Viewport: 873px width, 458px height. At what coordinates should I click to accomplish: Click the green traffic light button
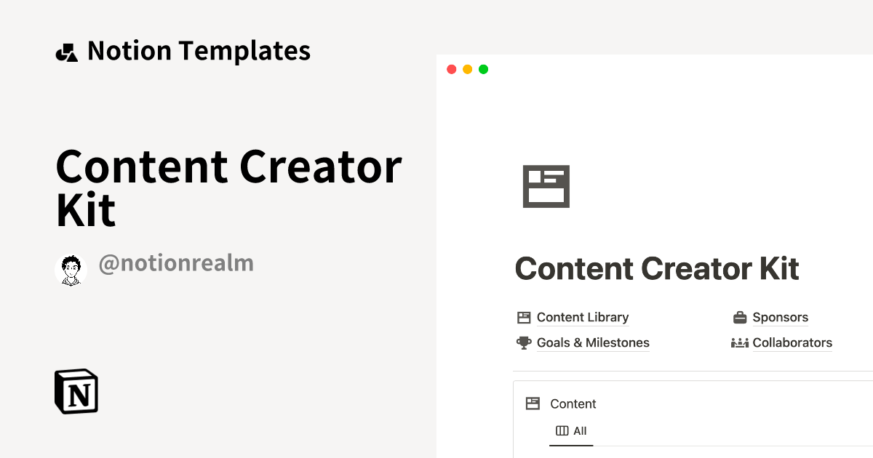click(483, 68)
